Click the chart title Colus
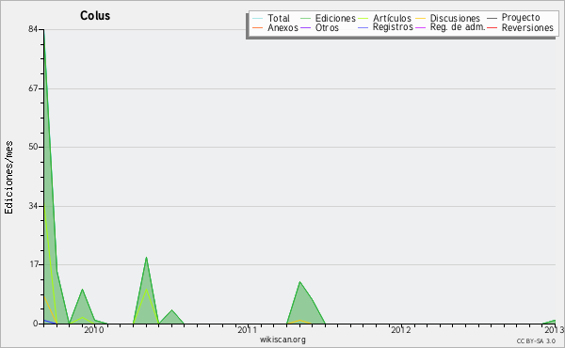 (95, 15)
